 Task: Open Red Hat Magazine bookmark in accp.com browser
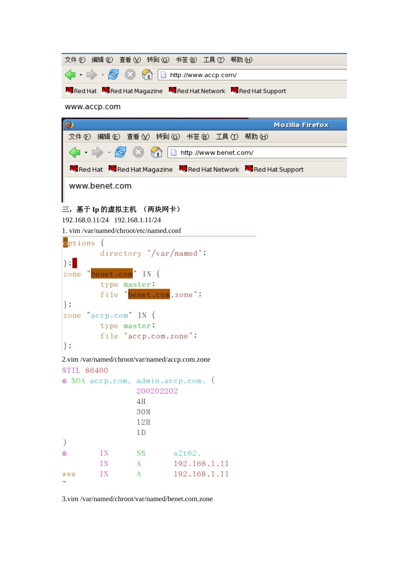(132, 91)
